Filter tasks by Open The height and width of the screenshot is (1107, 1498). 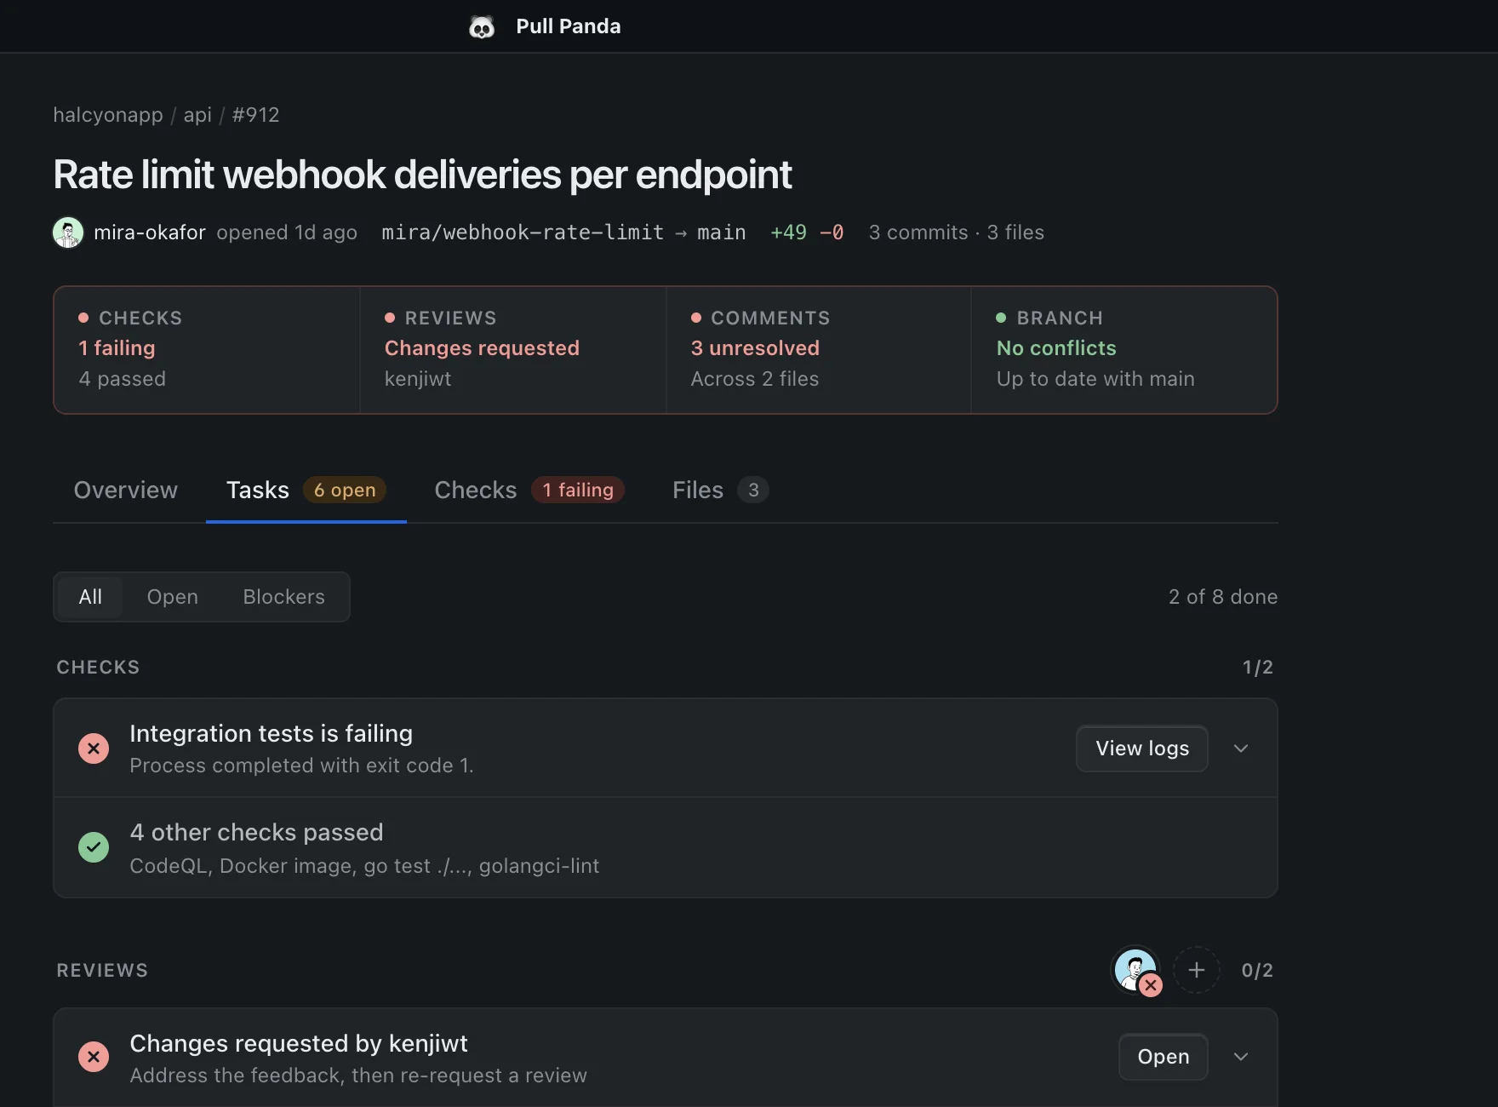(173, 597)
